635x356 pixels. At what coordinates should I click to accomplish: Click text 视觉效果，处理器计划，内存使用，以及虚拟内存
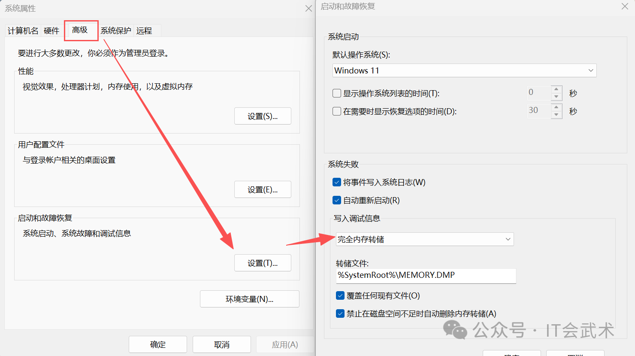click(x=108, y=86)
